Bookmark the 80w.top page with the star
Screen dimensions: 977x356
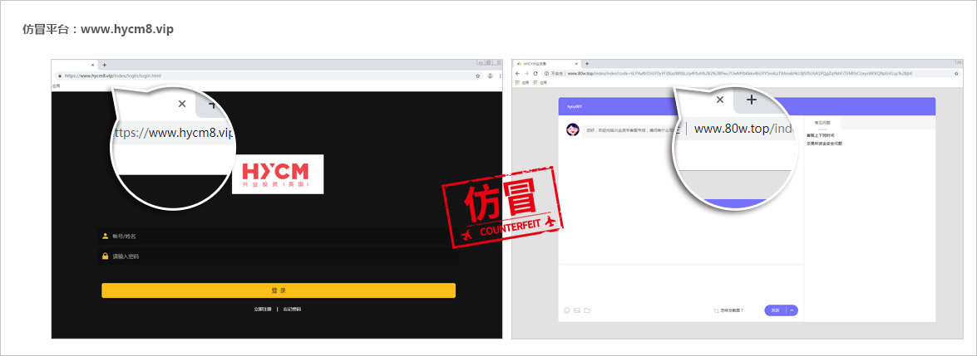pos(956,73)
